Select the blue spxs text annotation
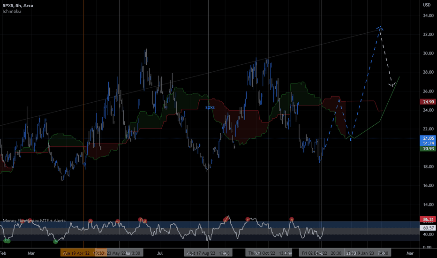This screenshot has height=258, width=437. (210, 107)
